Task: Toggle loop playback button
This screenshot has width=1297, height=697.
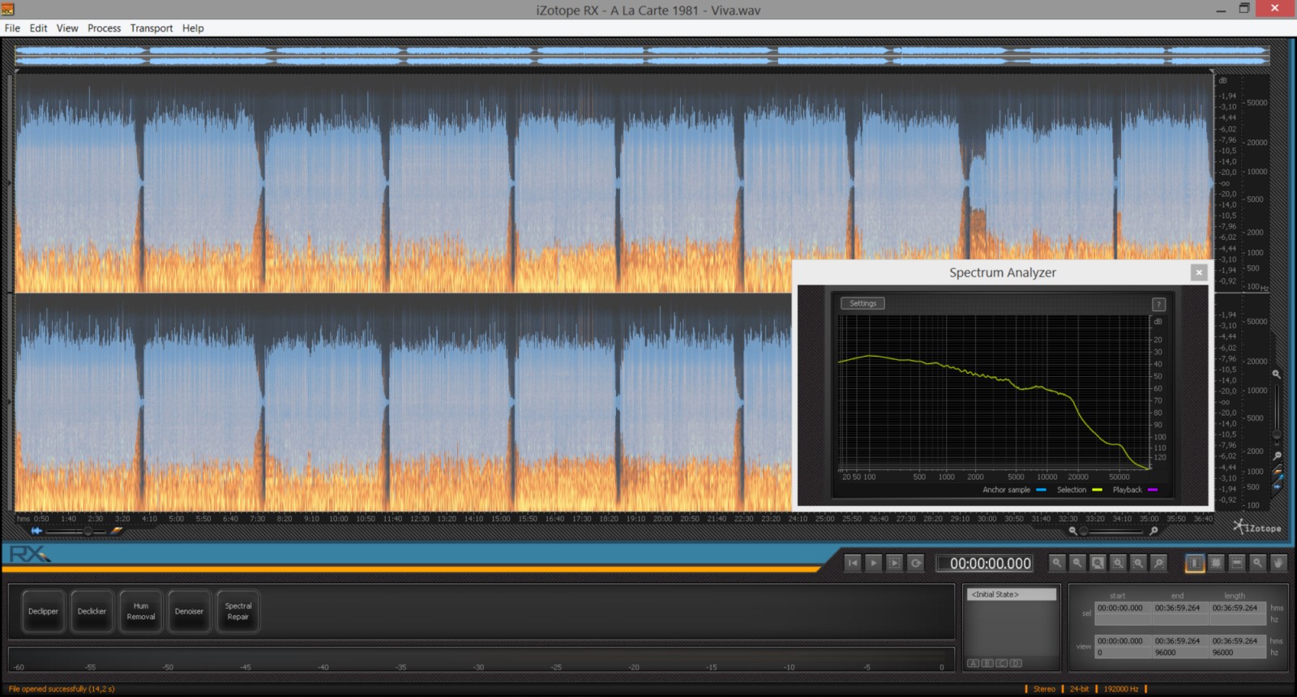Action: point(915,563)
